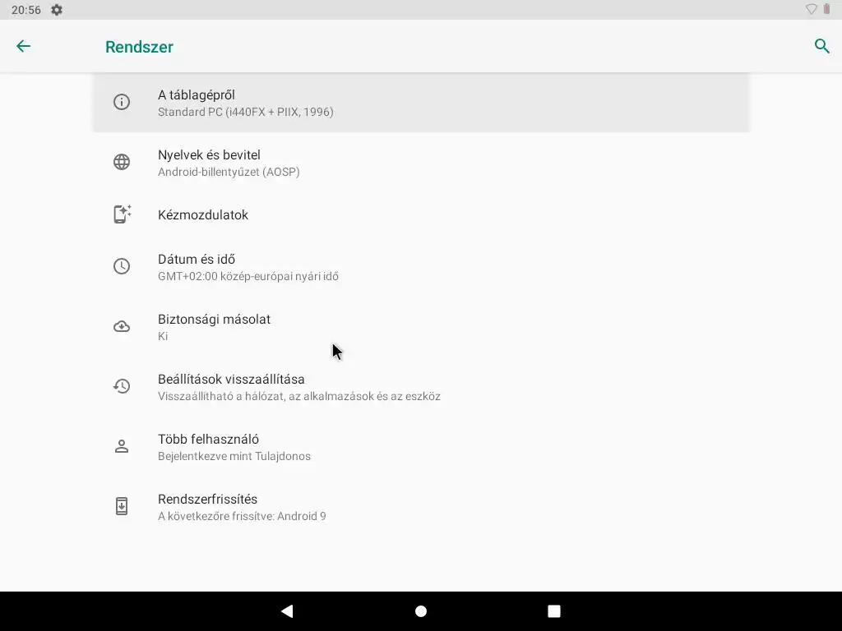Open A táblagépről
The image size is (842, 631).
[421, 103]
